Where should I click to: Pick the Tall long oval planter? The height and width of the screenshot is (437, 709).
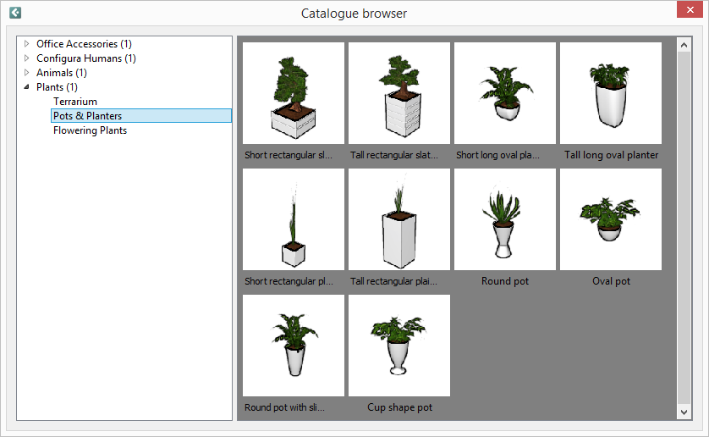click(x=611, y=93)
